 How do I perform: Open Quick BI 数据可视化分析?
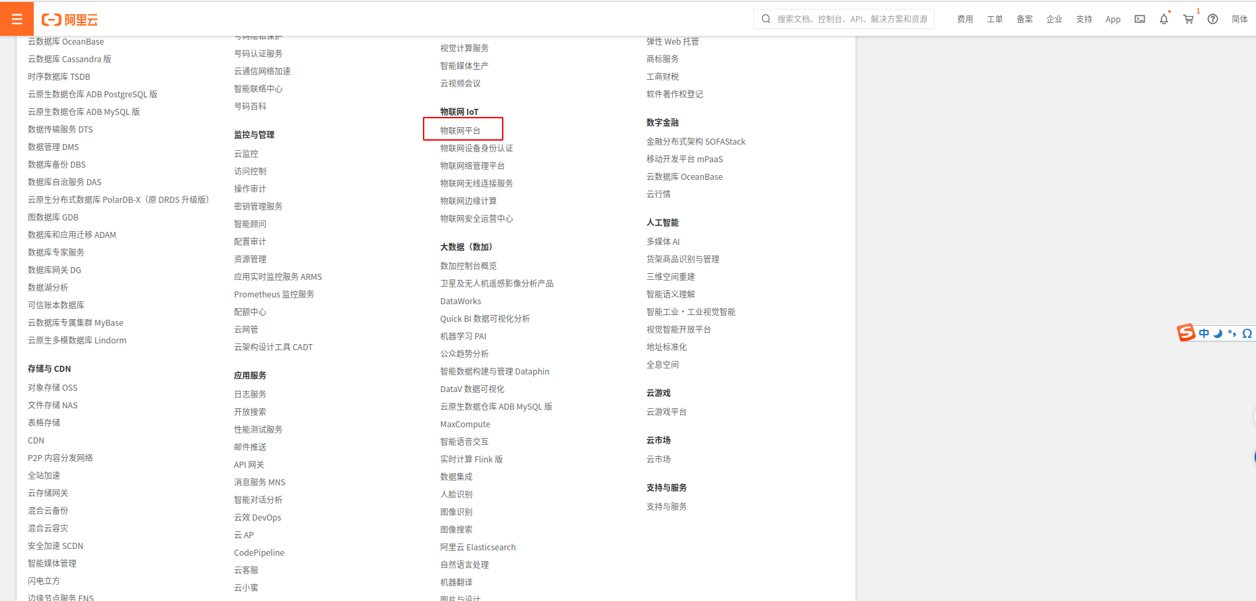485,318
